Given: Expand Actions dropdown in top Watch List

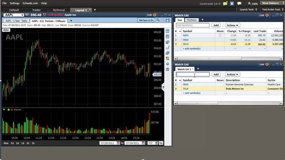Looking at the screenshot, I should coord(232,25).
